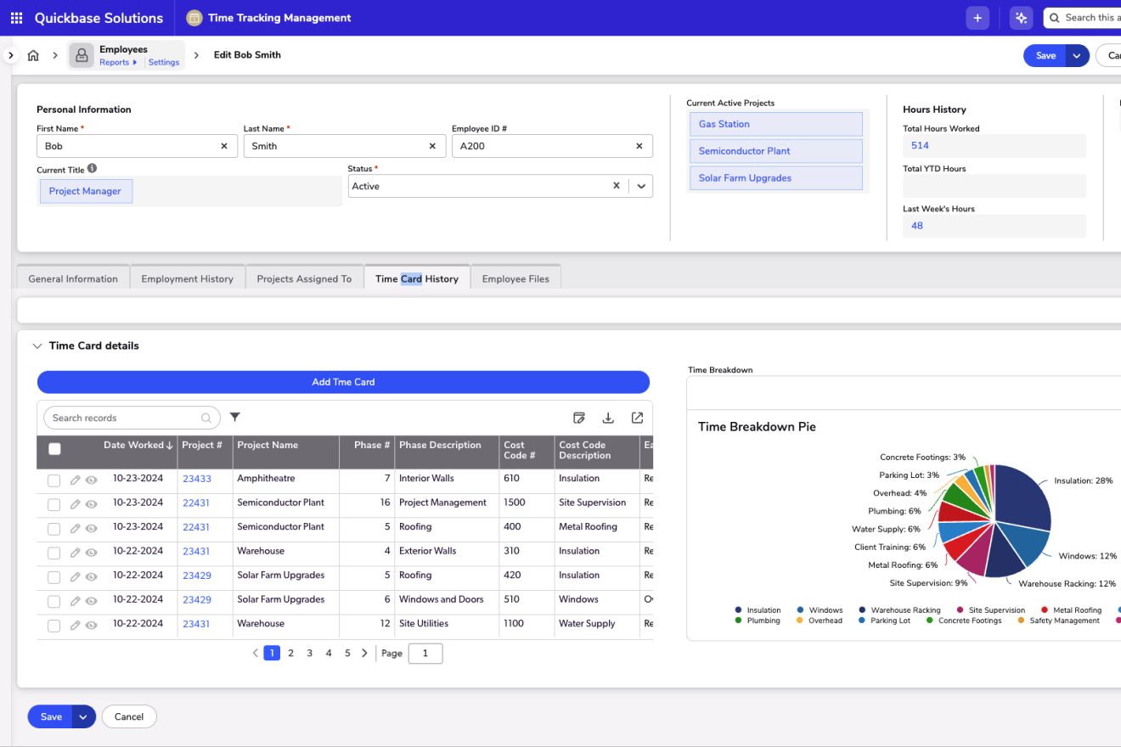This screenshot has width=1121, height=747.
Task: Click the Current Title info icon
Action: (92, 169)
